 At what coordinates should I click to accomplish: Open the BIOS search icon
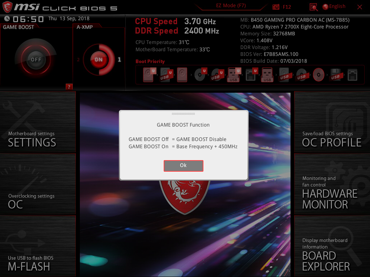314,7
